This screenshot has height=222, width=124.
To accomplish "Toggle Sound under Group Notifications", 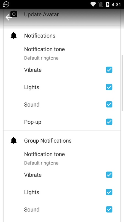I will 109,210.
